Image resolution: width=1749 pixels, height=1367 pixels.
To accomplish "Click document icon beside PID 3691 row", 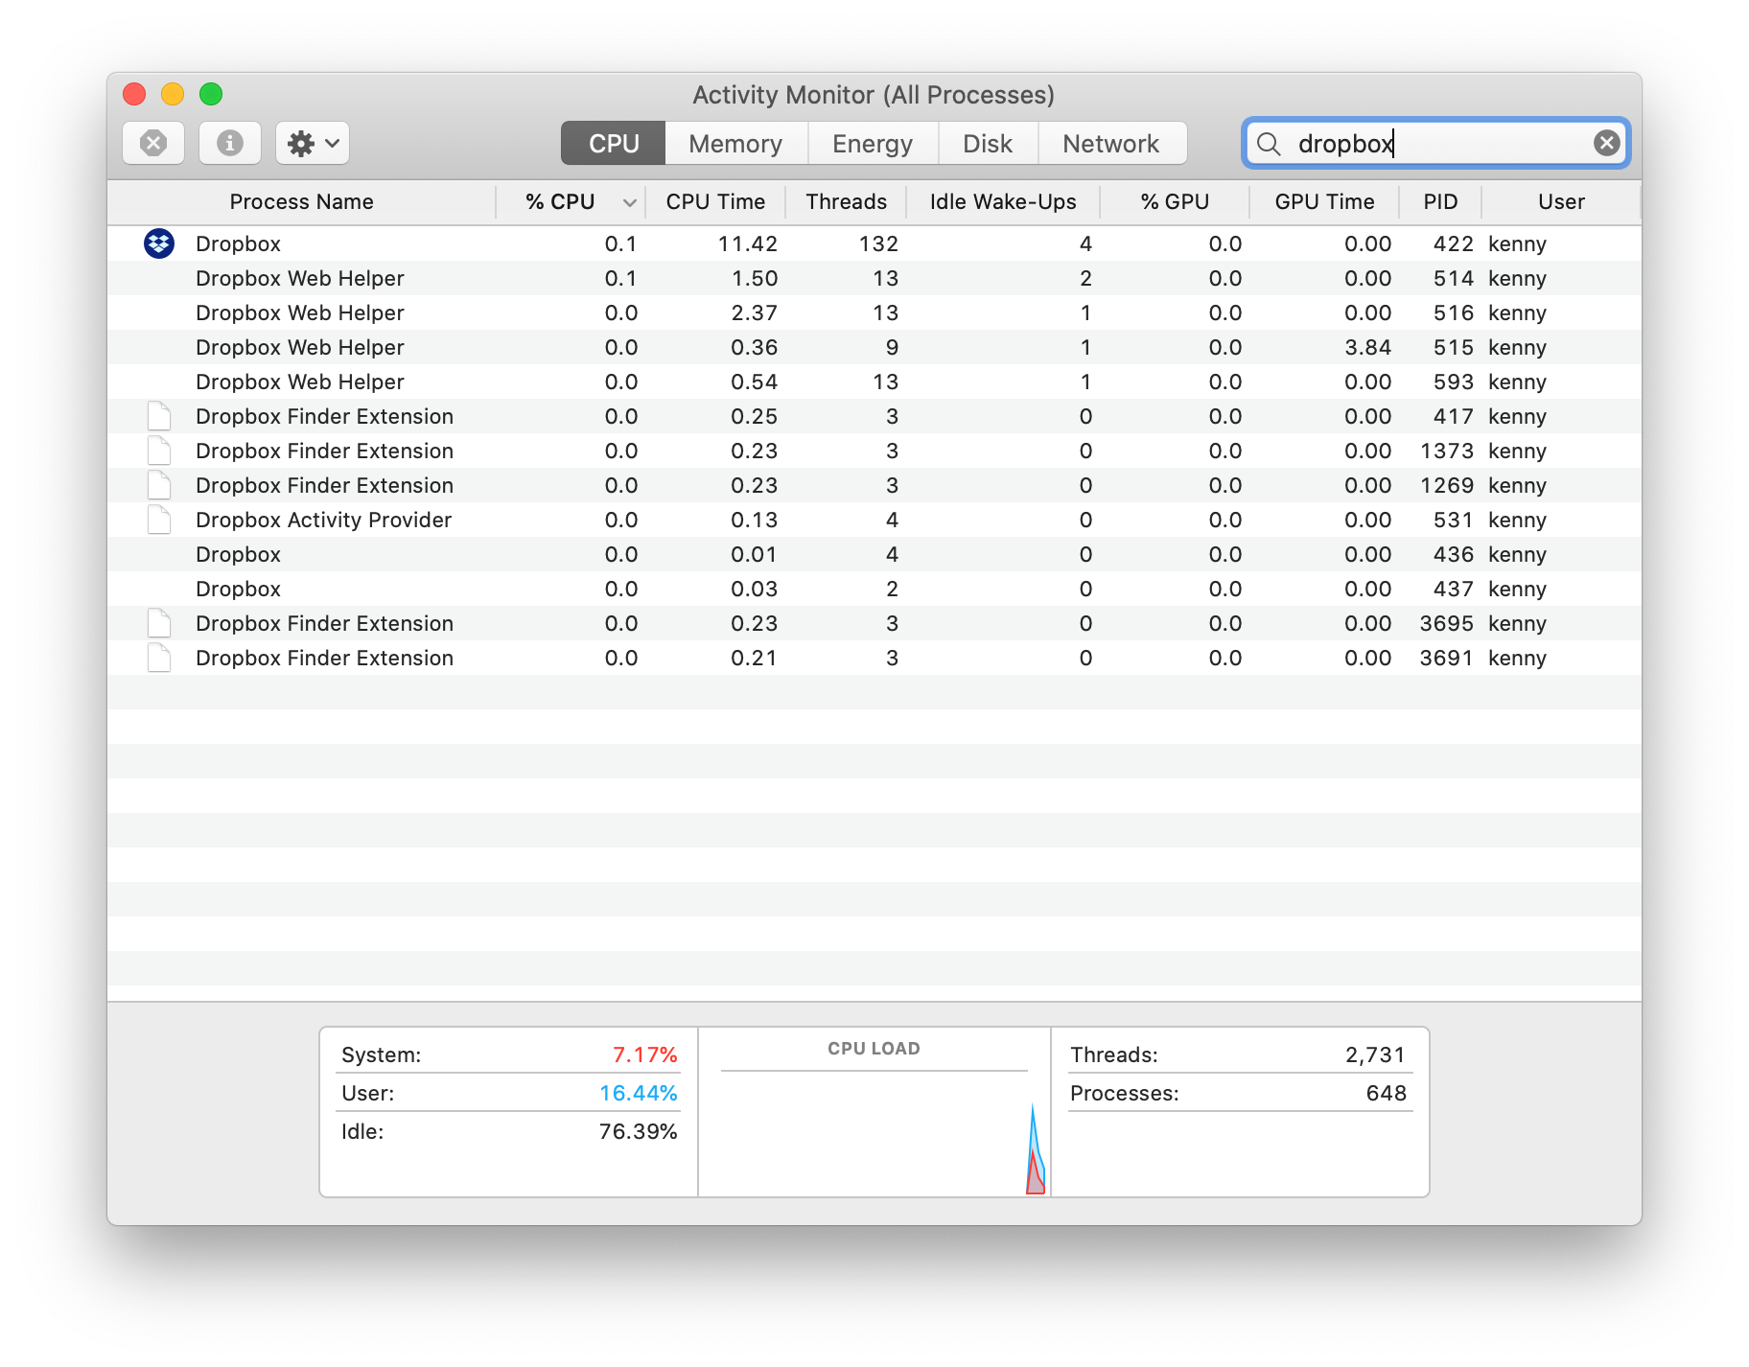I will point(159,658).
